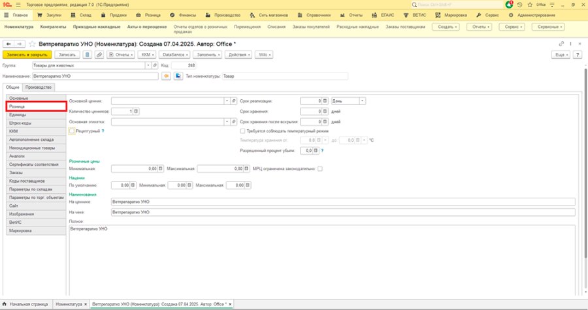
Task: Open the Администрирование section menu
Action: coord(532,16)
